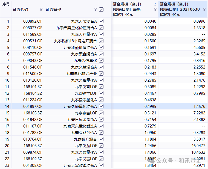Select latest size value 0.0040
This screenshot has height=169, width=208.
pyautogui.click(x=151, y=21)
